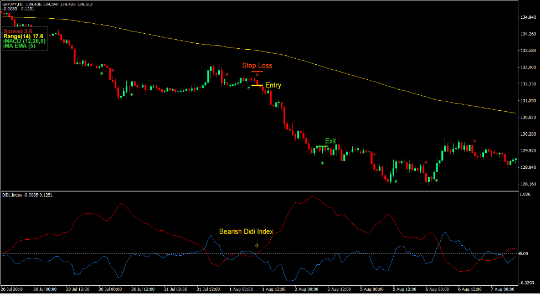Click the 0.00 level on indicator scale
Viewport: 541px width, 294px height.
pos(525,253)
